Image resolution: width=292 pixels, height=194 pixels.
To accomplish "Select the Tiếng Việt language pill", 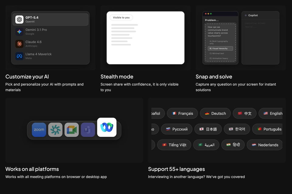I will click(174, 145).
